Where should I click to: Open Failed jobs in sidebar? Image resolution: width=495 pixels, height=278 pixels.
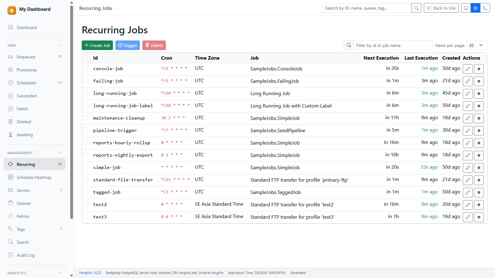(x=35, y=109)
